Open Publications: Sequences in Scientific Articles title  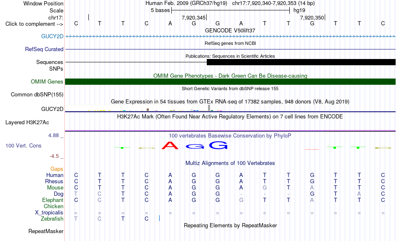[x=230, y=56]
